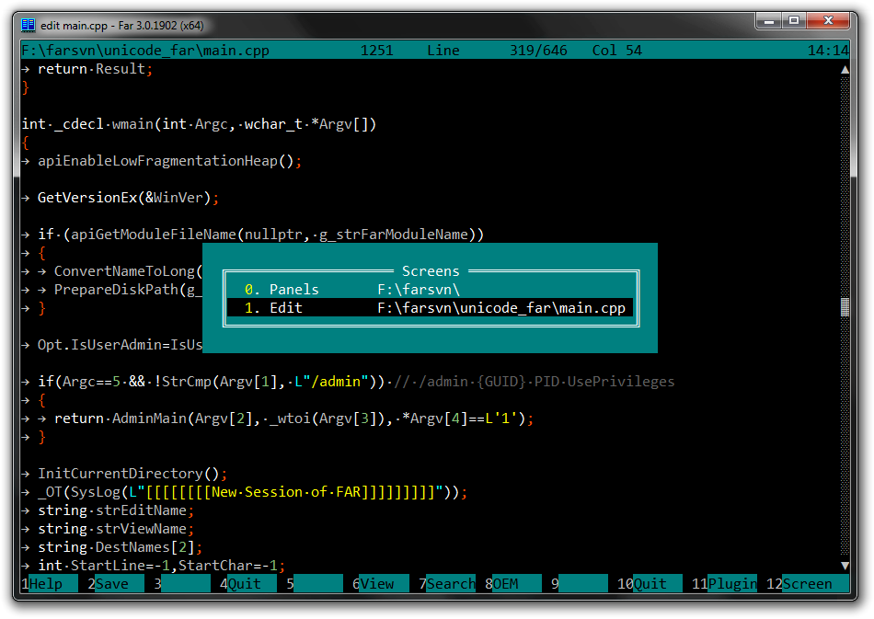Image resolution: width=874 pixels, height=619 pixels.
Task: Click the 14:14 clock in the status bar
Action: 828,51
